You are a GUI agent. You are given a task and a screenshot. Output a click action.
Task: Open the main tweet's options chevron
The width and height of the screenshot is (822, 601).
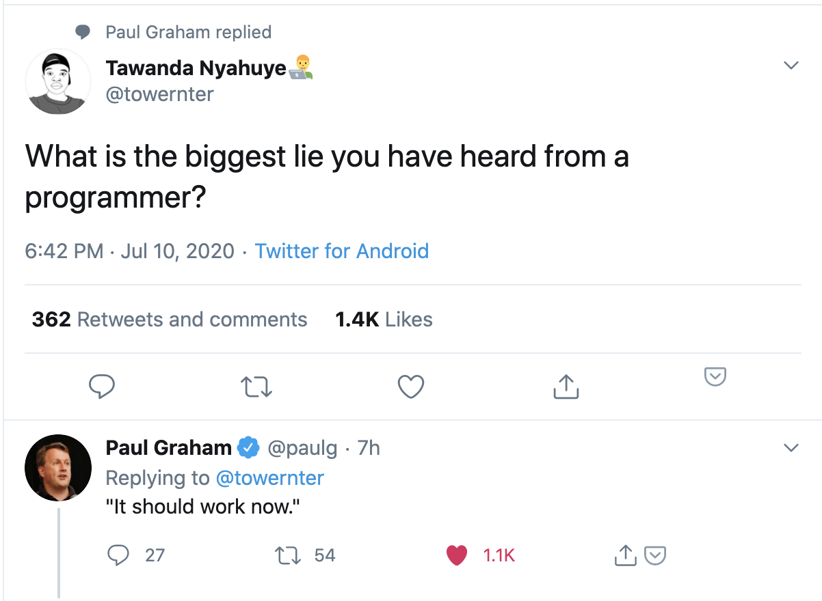791,66
